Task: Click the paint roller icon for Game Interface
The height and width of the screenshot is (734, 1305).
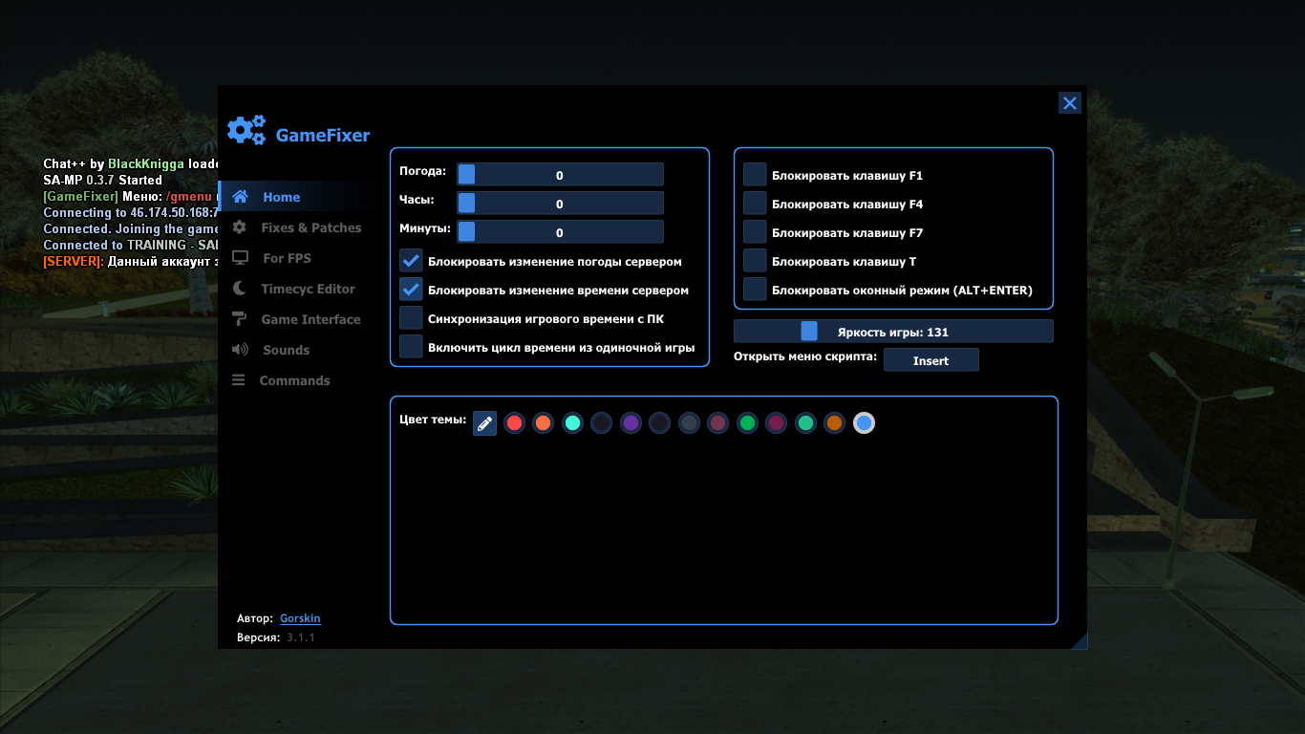Action: coord(240,319)
